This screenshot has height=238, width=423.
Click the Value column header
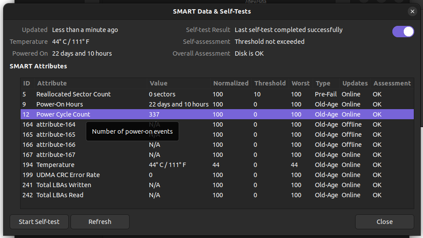point(159,83)
